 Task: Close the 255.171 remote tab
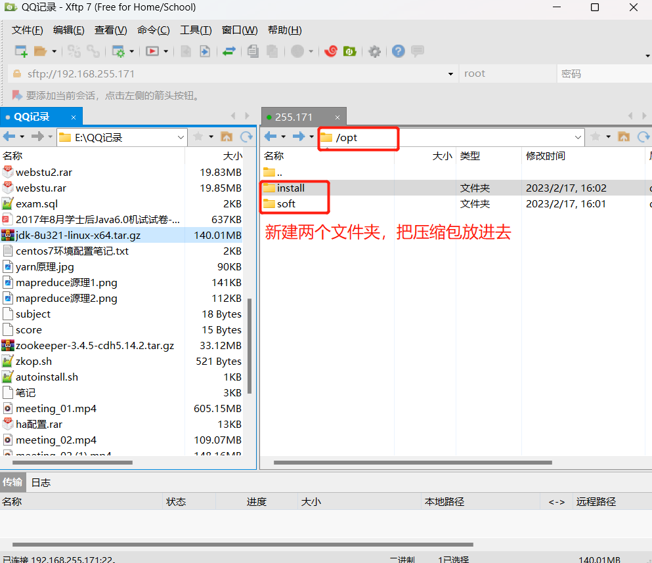[337, 117]
